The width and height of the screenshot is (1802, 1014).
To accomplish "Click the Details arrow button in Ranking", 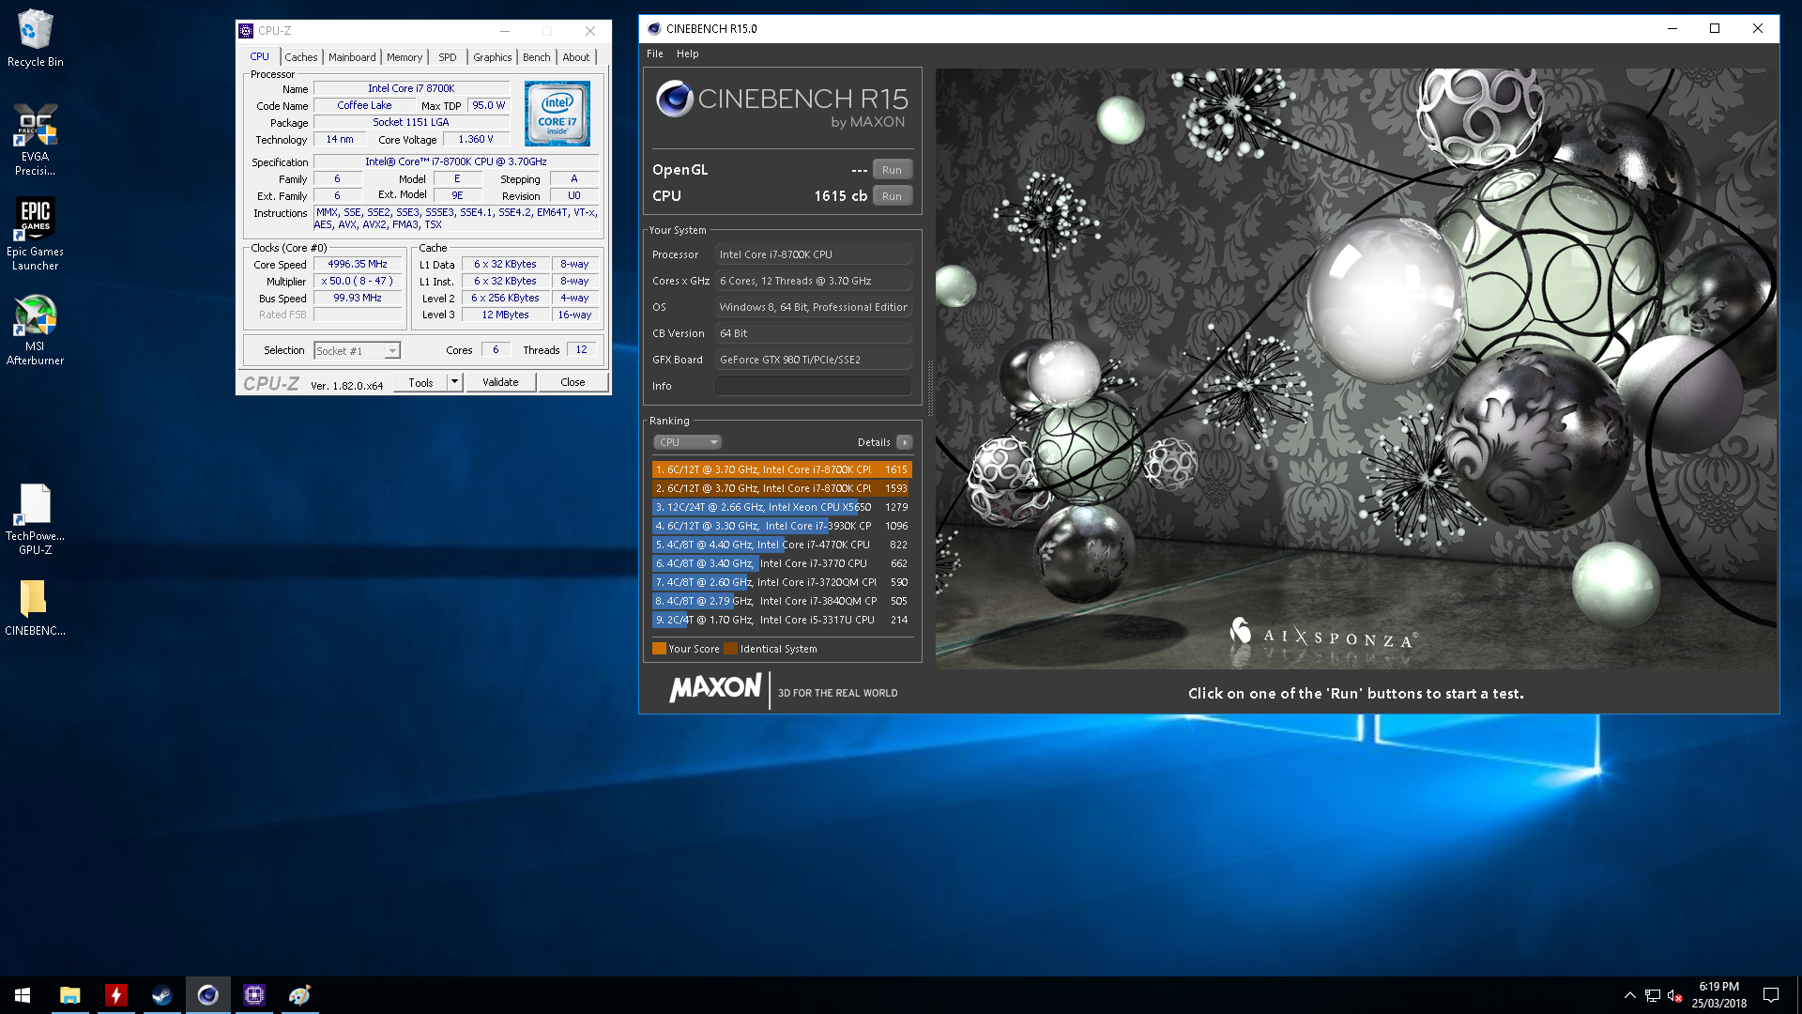I will tap(904, 442).
